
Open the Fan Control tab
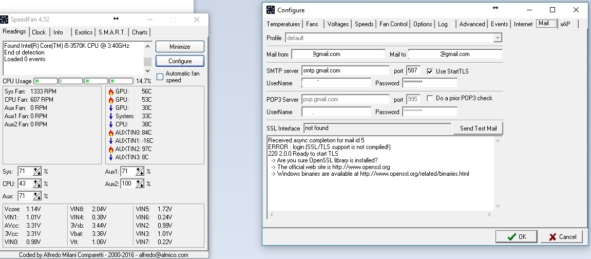tap(393, 24)
